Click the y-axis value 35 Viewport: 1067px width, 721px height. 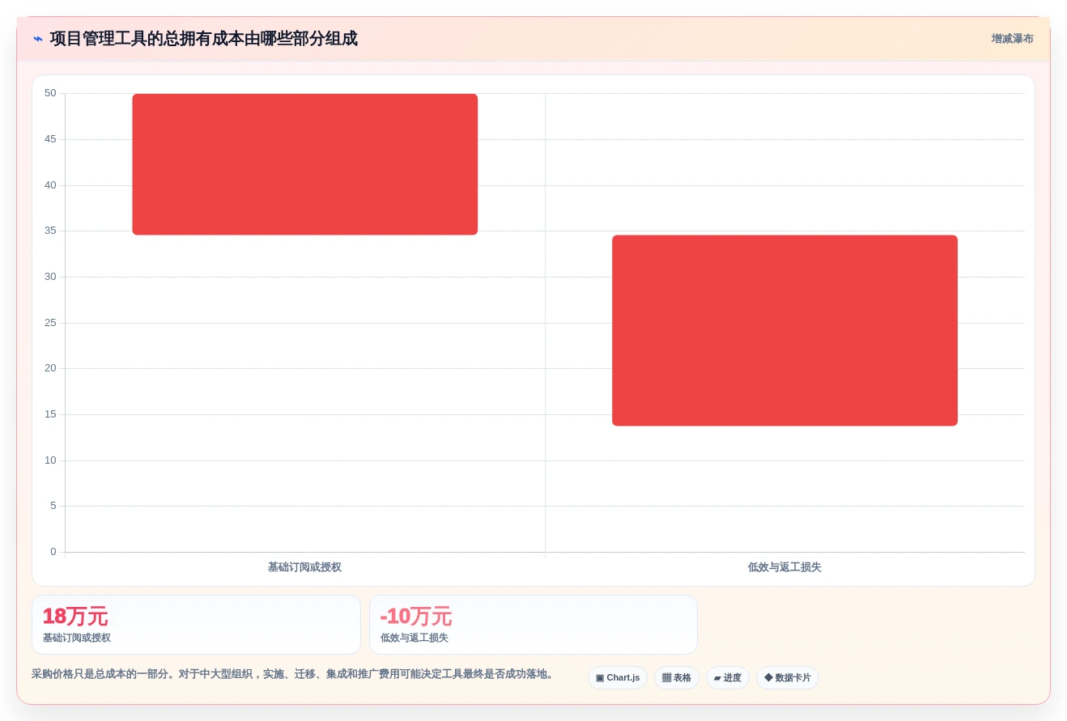[50, 231]
